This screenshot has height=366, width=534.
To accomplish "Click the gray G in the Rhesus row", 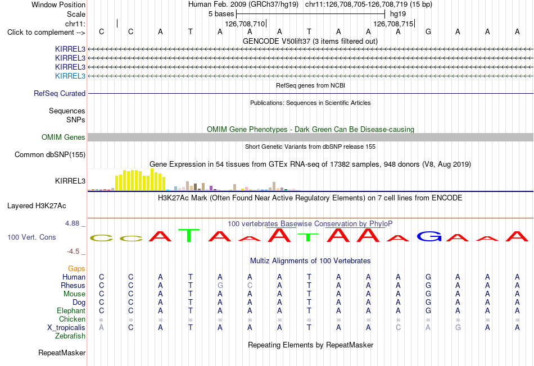I will click(x=220, y=285).
